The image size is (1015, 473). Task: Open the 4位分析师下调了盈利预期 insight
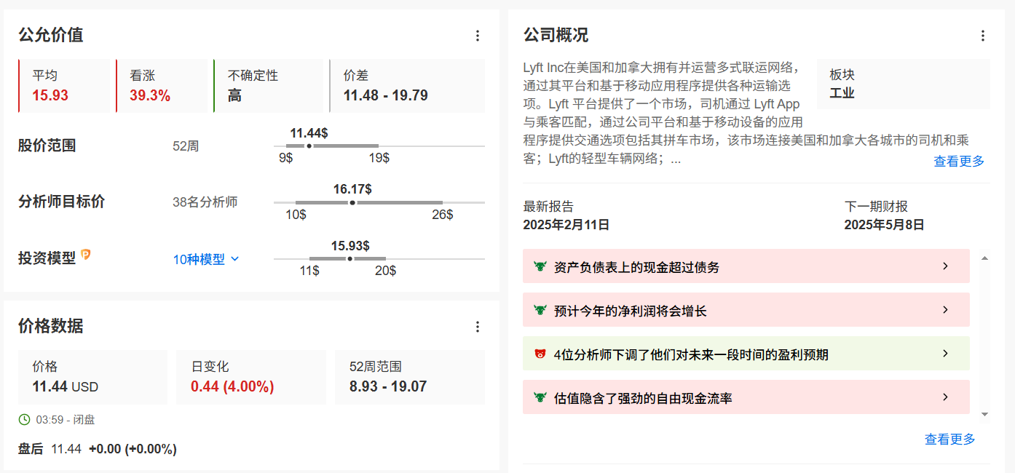[x=746, y=354]
